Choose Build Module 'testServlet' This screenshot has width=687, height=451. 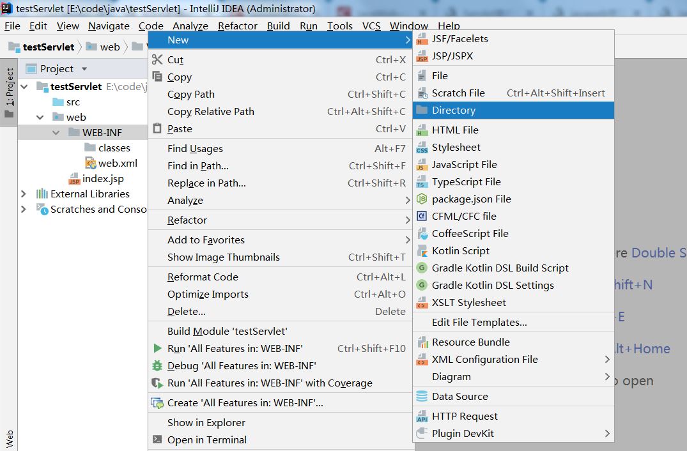(281, 331)
